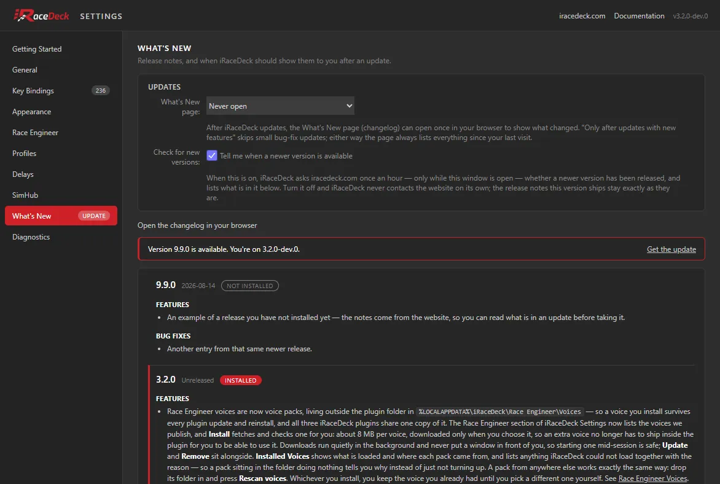This screenshot has width=720, height=484.
Task: Click the 9.9.0 version heading
Action: (166, 285)
